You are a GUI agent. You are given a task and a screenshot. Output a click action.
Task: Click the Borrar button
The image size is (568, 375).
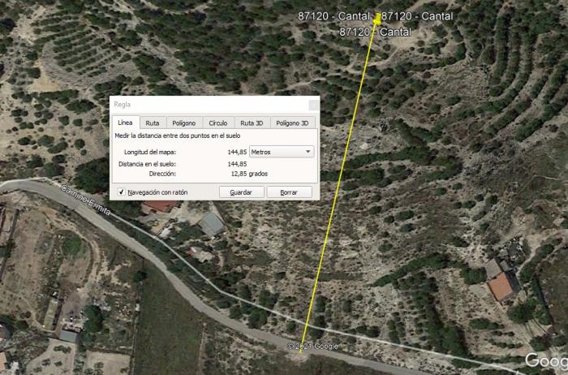[289, 192]
